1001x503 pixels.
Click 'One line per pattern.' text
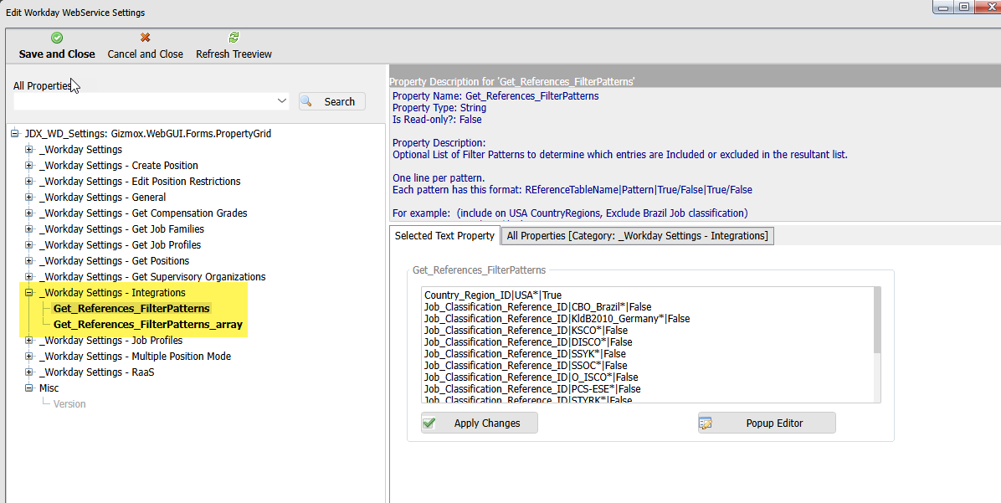[x=439, y=178]
